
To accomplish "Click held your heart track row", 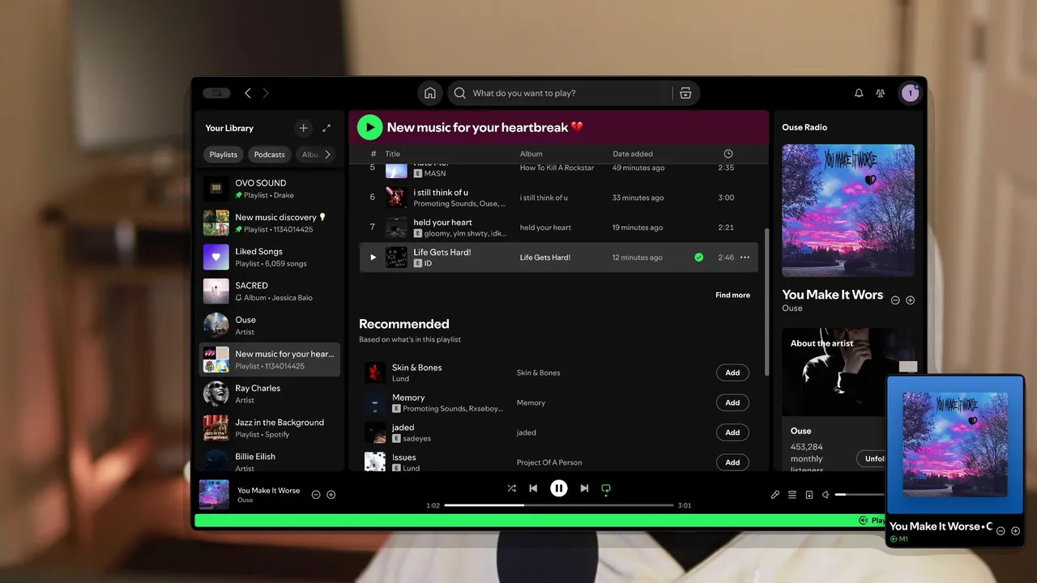I will click(x=559, y=228).
